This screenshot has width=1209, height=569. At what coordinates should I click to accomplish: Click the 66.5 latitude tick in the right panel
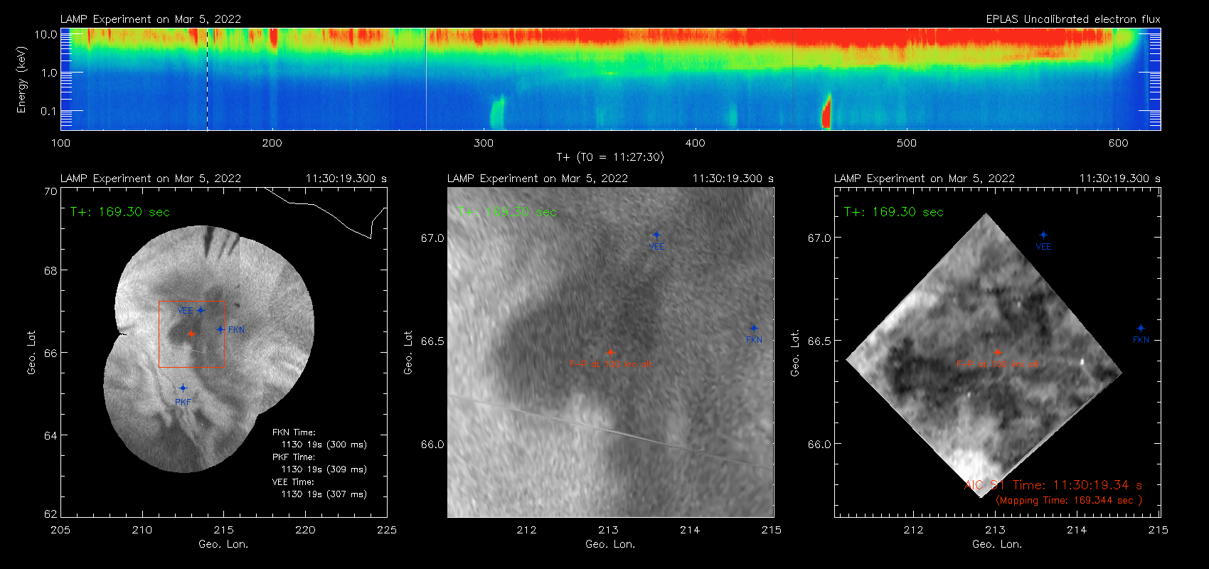coord(819,341)
